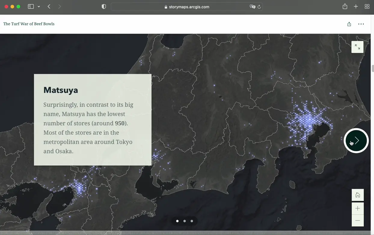Zoom in on the map

coord(358,208)
